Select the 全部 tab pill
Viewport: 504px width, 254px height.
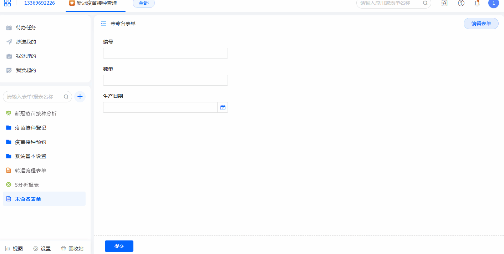pyautogui.click(x=143, y=3)
